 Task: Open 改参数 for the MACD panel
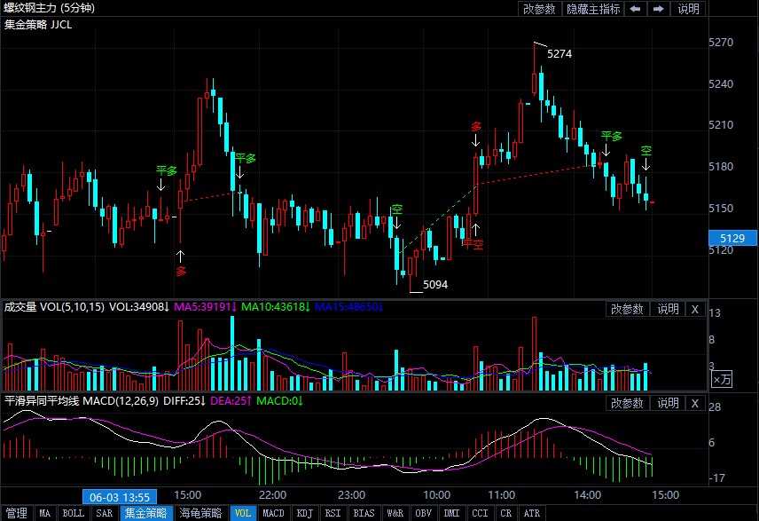click(627, 403)
